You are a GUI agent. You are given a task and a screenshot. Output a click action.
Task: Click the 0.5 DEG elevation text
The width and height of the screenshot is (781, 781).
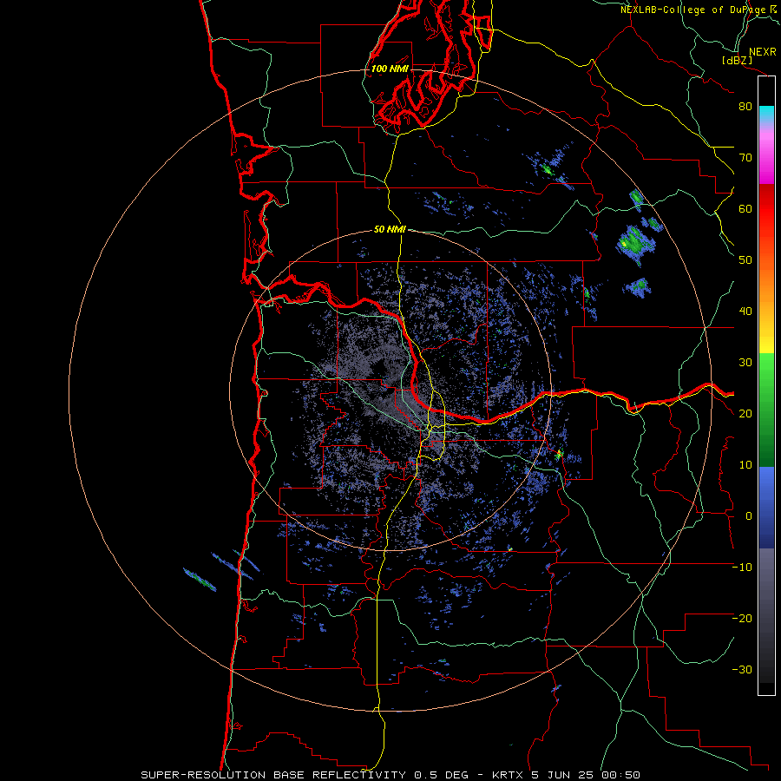(x=441, y=775)
